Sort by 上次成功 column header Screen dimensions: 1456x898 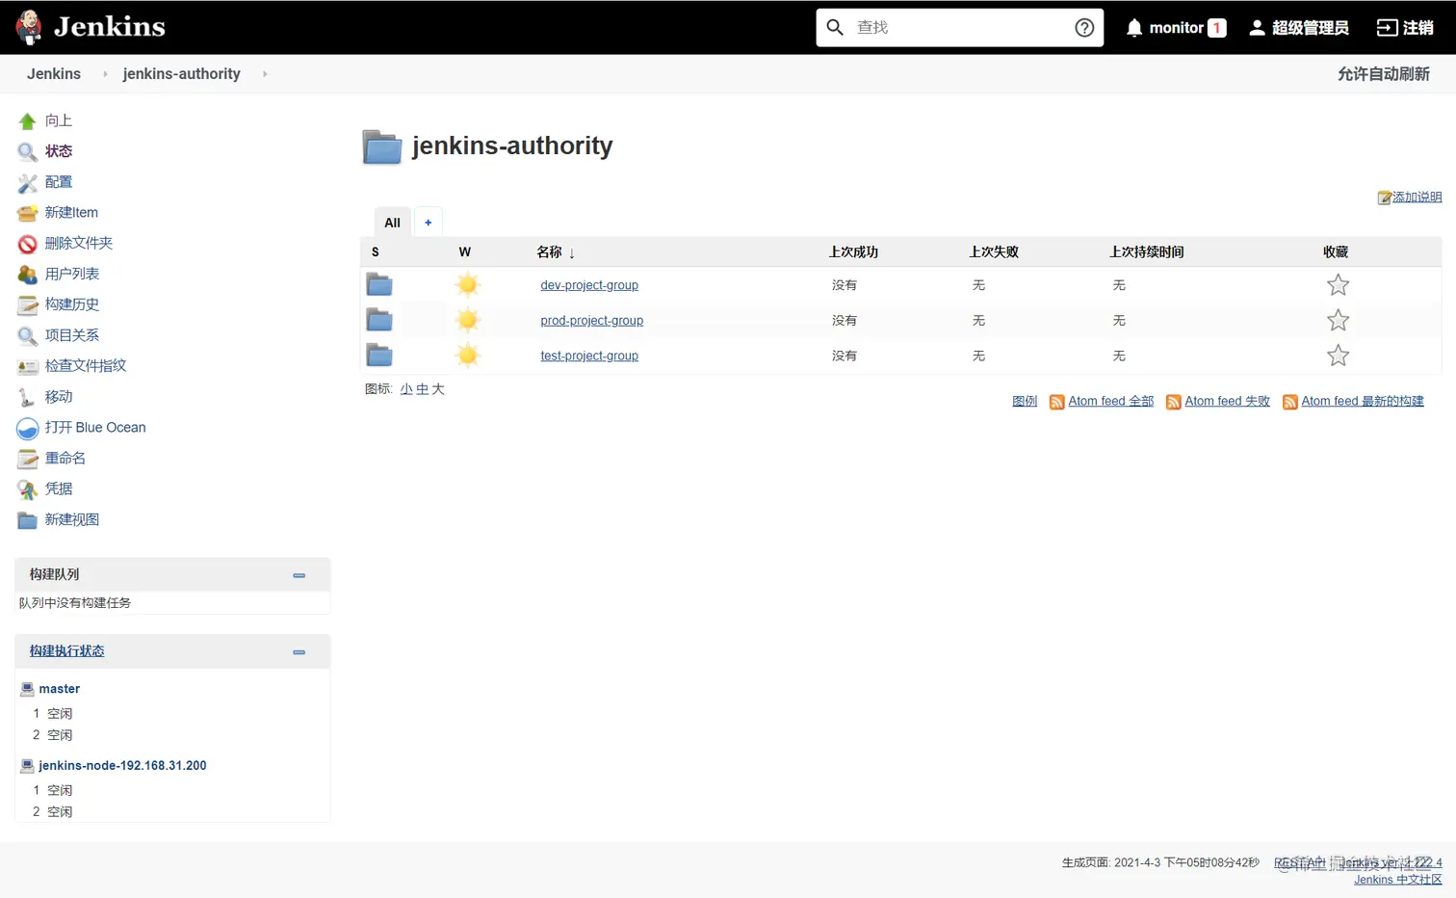coord(853,252)
